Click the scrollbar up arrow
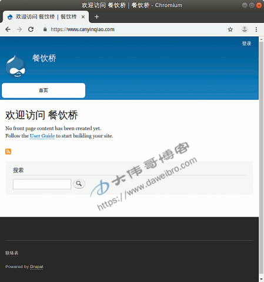The image size is (264, 282). click(261, 39)
